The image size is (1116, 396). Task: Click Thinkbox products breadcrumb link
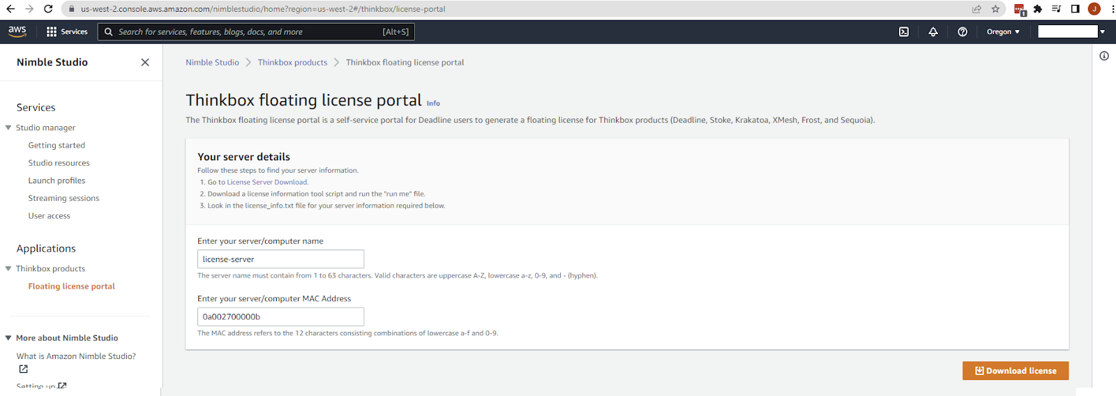pyautogui.click(x=292, y=62)
